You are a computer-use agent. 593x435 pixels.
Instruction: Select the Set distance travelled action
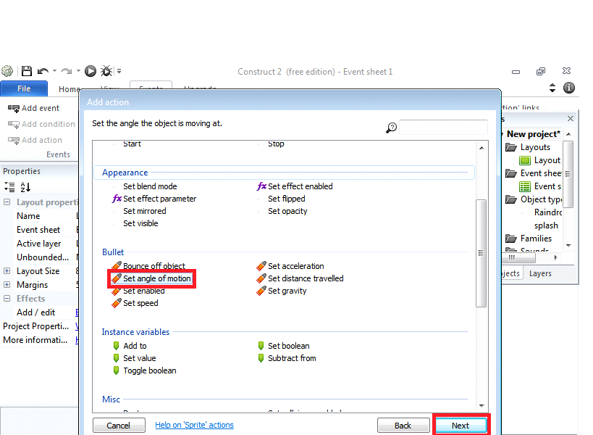[x=300, y=278]
